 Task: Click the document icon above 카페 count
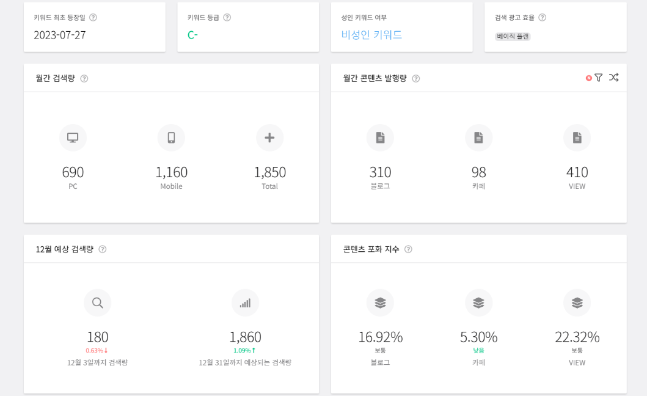pyautogui.click(x=478, y=137)
